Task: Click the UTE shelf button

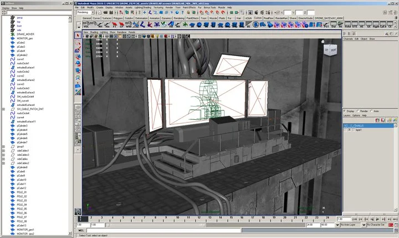Action: tap(355, 24)
